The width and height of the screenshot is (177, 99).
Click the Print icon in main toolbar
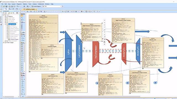(12, 6)
